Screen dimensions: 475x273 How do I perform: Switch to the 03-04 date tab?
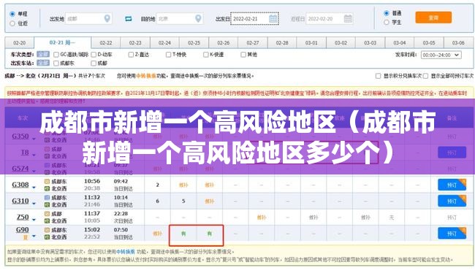[x=400, y=42]
